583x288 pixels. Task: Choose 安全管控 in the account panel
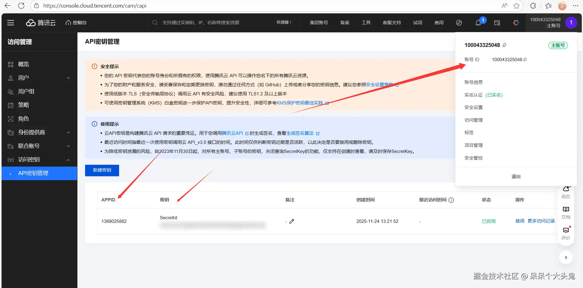tap(474, 158)
